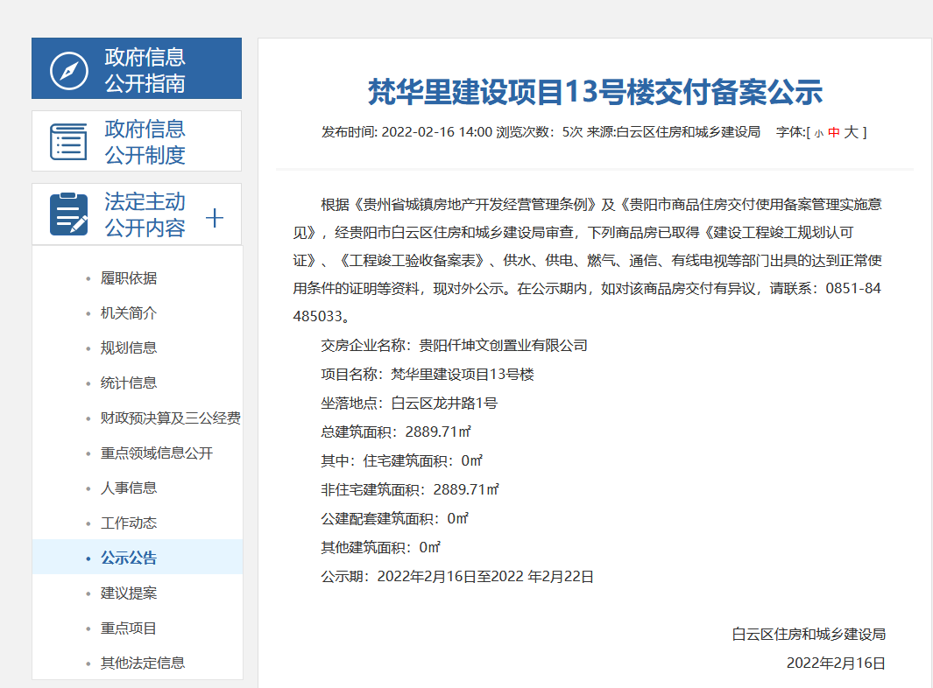
Task: Open the 机关简介 sidebar item
Action: coord(129,313)
